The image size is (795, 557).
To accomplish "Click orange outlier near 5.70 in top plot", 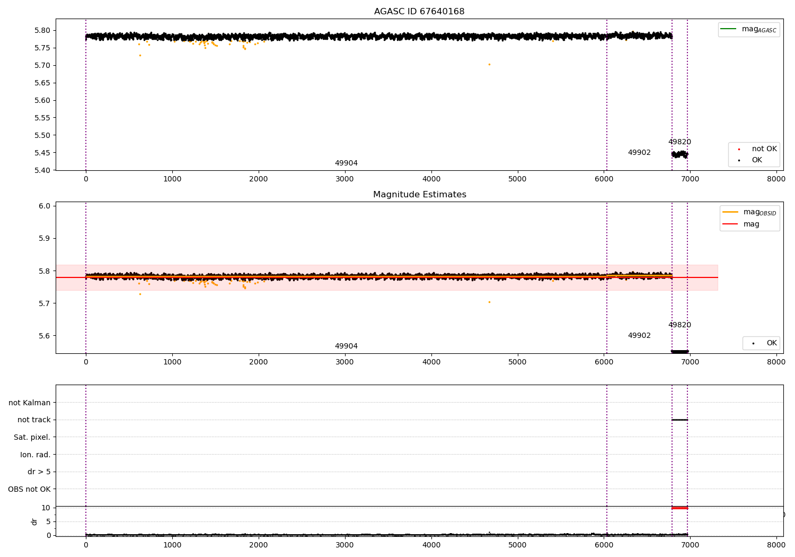I will (x=489, y=64).
